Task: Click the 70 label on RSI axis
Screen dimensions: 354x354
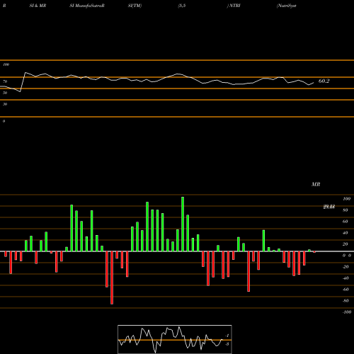Action: tap(5, 81)
